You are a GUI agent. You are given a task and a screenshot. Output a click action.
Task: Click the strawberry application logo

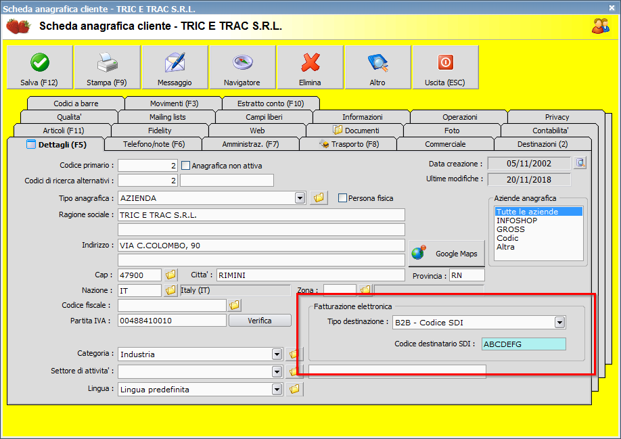point(18,26)
